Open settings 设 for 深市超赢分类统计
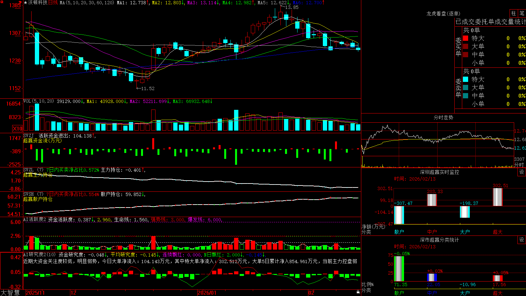The image size is (526, 296). 521,240
